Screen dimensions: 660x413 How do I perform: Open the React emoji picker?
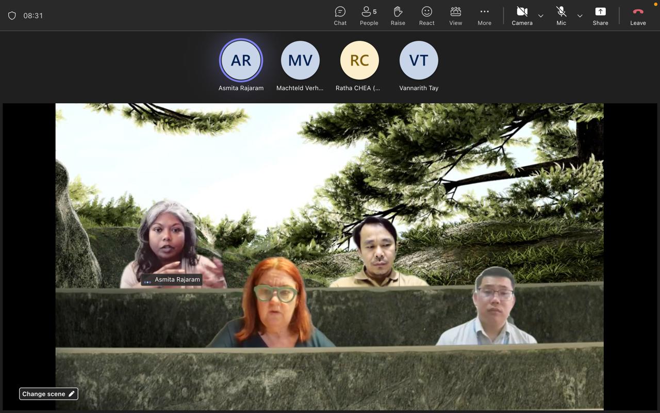point(426,15)
